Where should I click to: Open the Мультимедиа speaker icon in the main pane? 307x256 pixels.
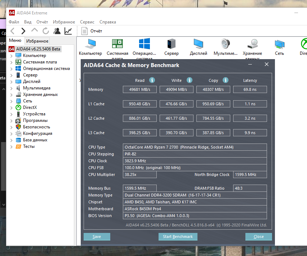tap(225, 47)
